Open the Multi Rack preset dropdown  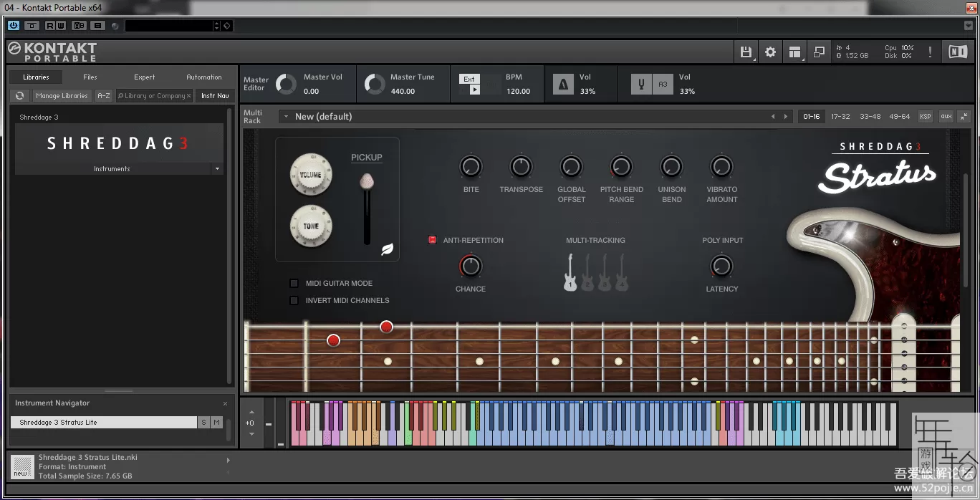(x=285, y=117)
